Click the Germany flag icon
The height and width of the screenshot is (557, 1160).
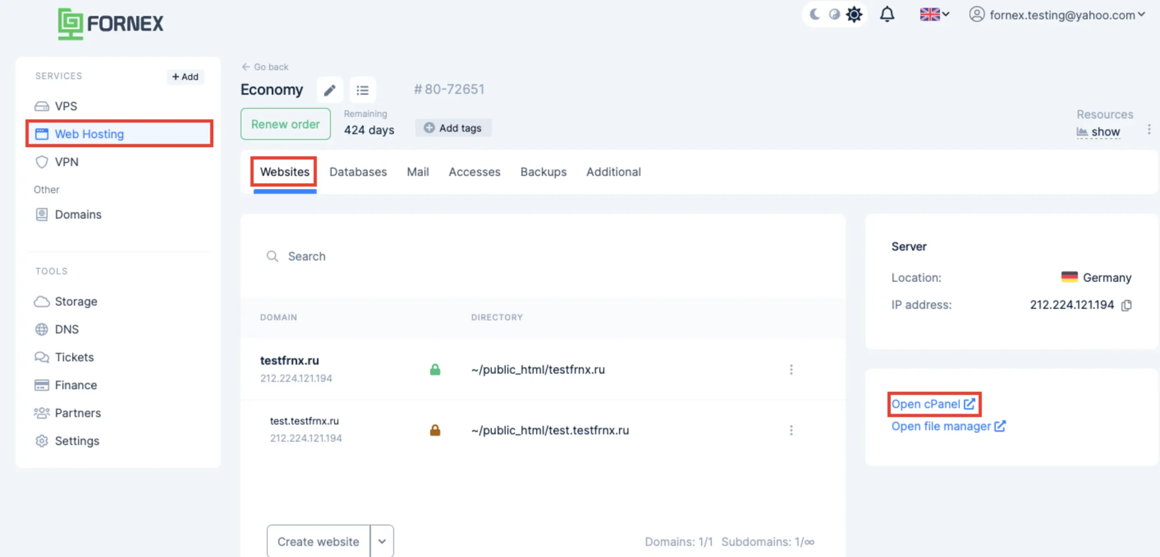[x=1069, y=277]
